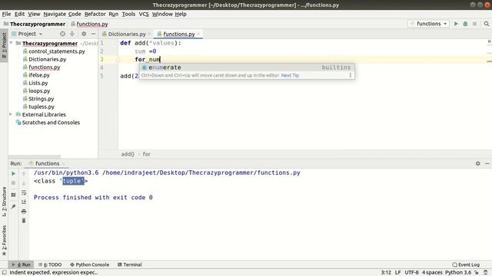The width and height of the screenshot is (492, 276).
Task: Open loops.py in the project tree
Action: pos(39,90)
